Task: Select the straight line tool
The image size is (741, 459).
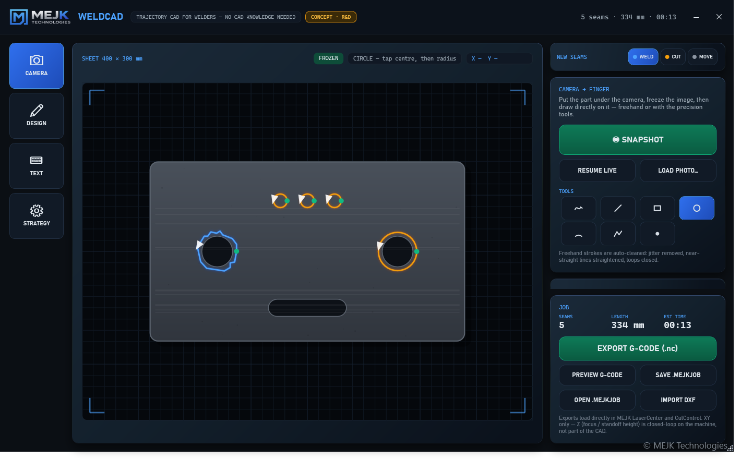Action: point(618,208)
